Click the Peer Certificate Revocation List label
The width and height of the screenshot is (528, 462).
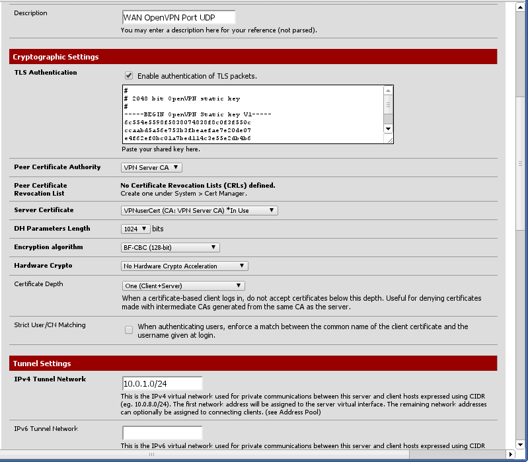40,189
